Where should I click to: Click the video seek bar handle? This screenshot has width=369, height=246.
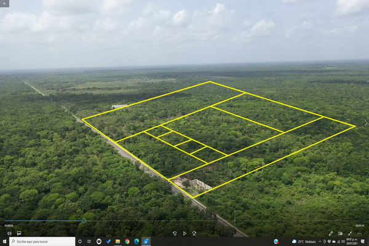point(84,220)
